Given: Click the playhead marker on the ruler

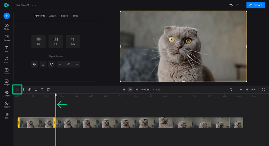Looking at the screenshot, I should pos(55,95).
